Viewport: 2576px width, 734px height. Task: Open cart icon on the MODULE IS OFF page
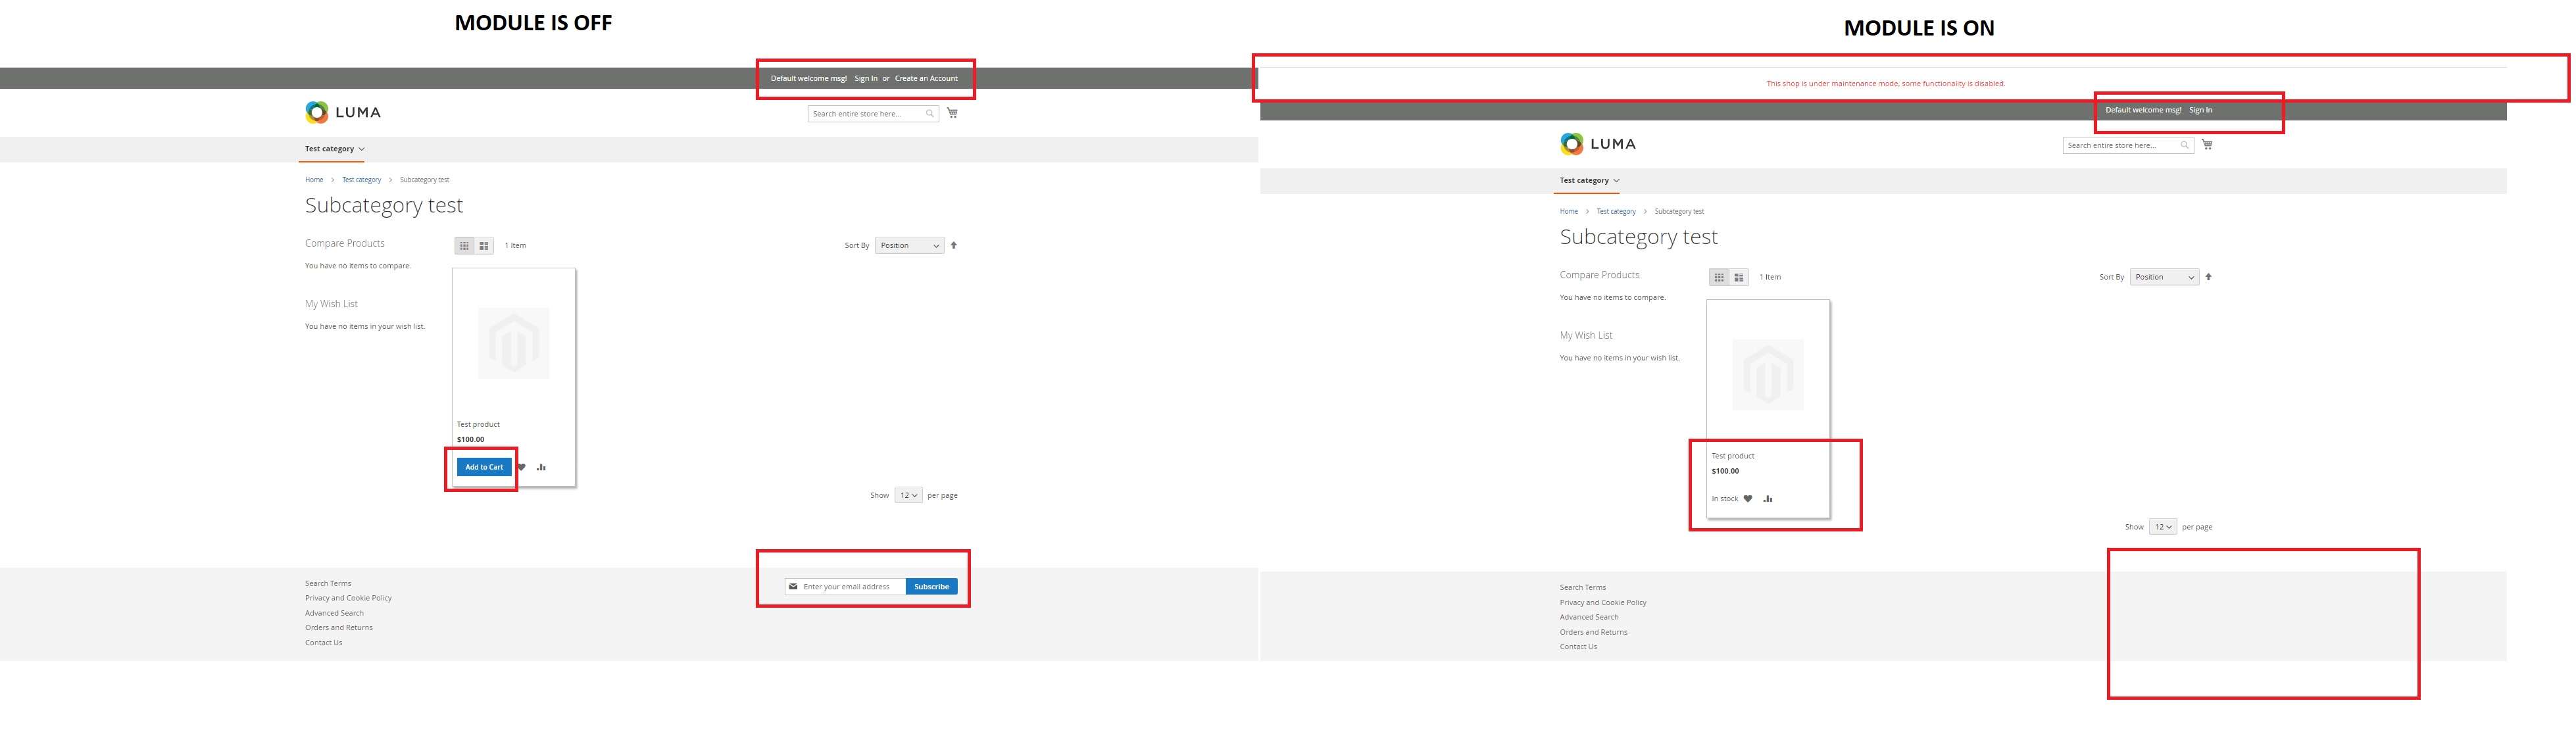pos(952,113)
